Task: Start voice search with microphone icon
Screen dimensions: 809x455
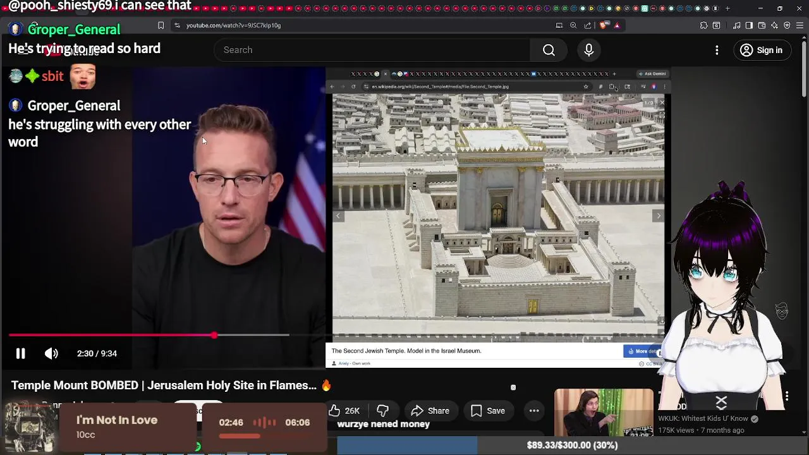Action: (x=588, y=50)
